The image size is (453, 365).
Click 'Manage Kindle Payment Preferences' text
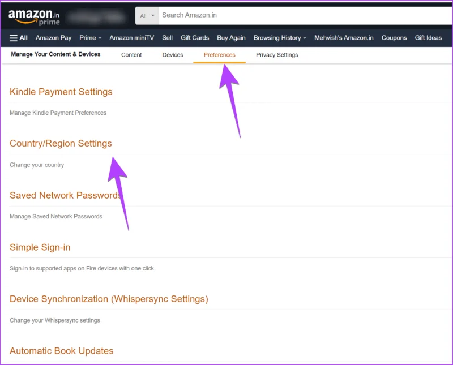(x=58, y=113)
